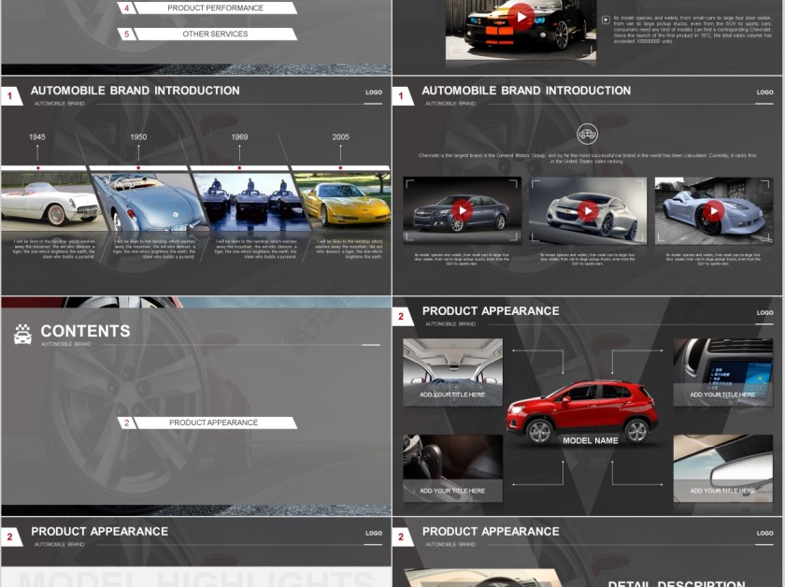Viewport: 785px width, 587px height.
Task: Click the red SUV model image
Action: (x=581, y=408)
